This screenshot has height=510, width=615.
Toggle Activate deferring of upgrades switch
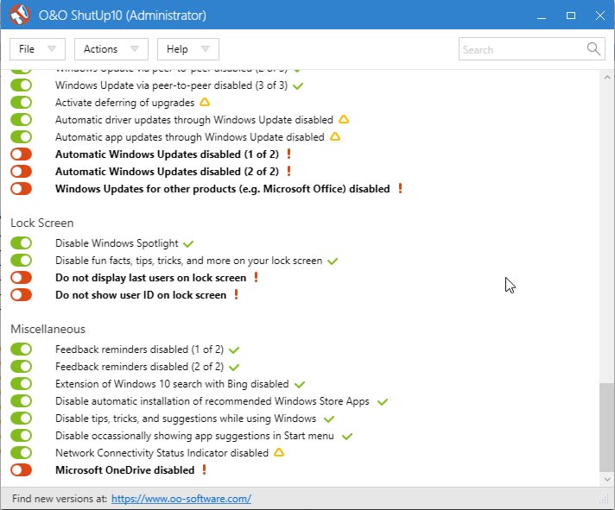pos(22,102)
